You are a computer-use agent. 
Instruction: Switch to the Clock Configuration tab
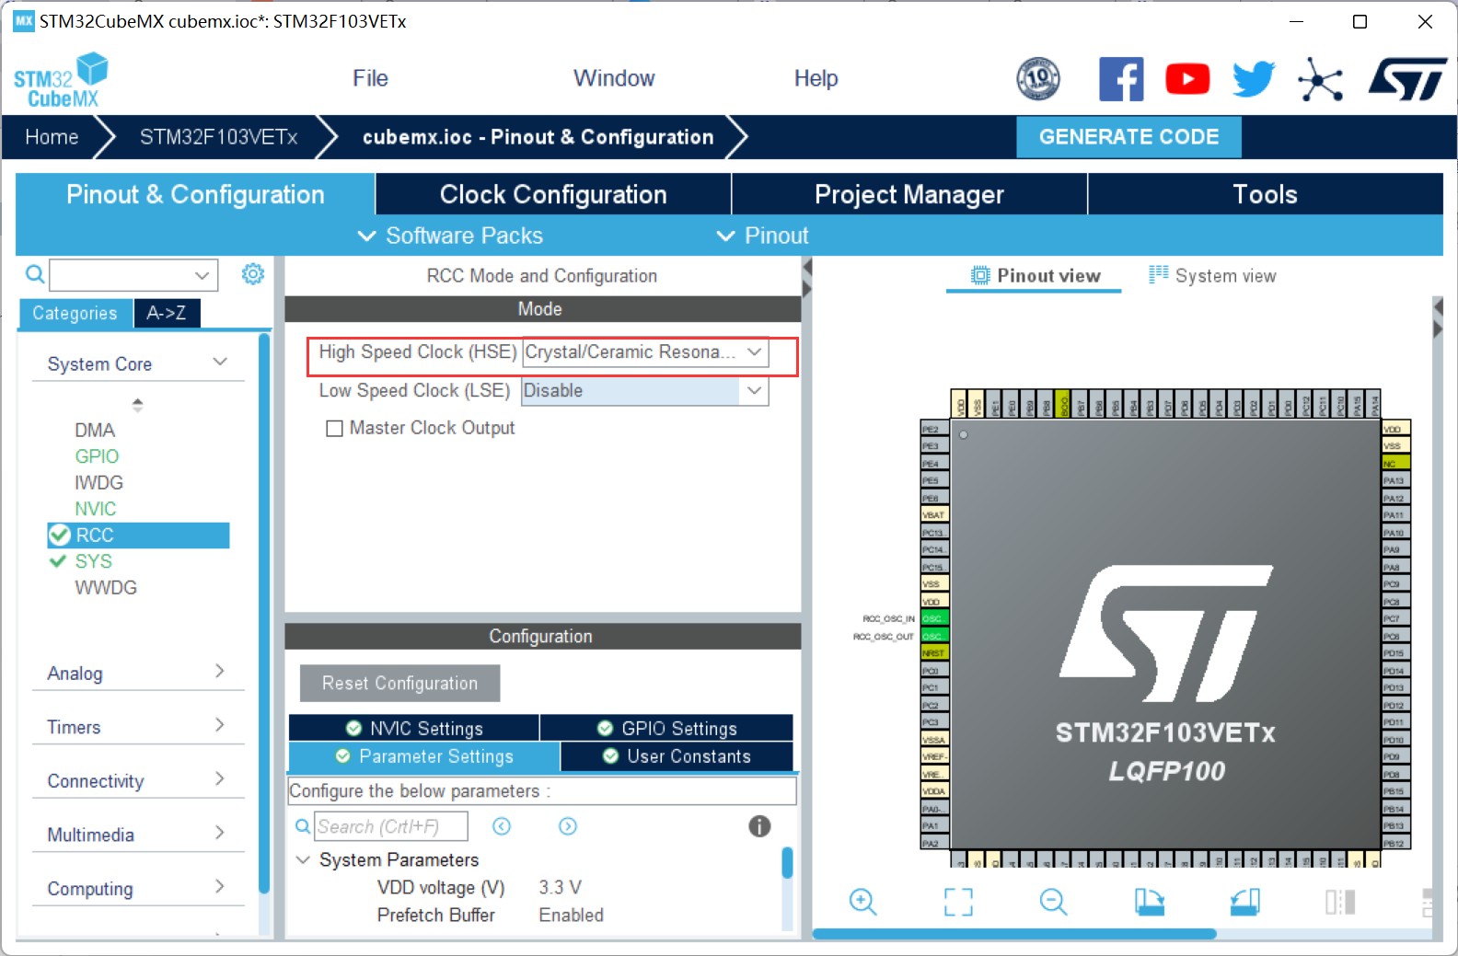(x=553, y=194)
